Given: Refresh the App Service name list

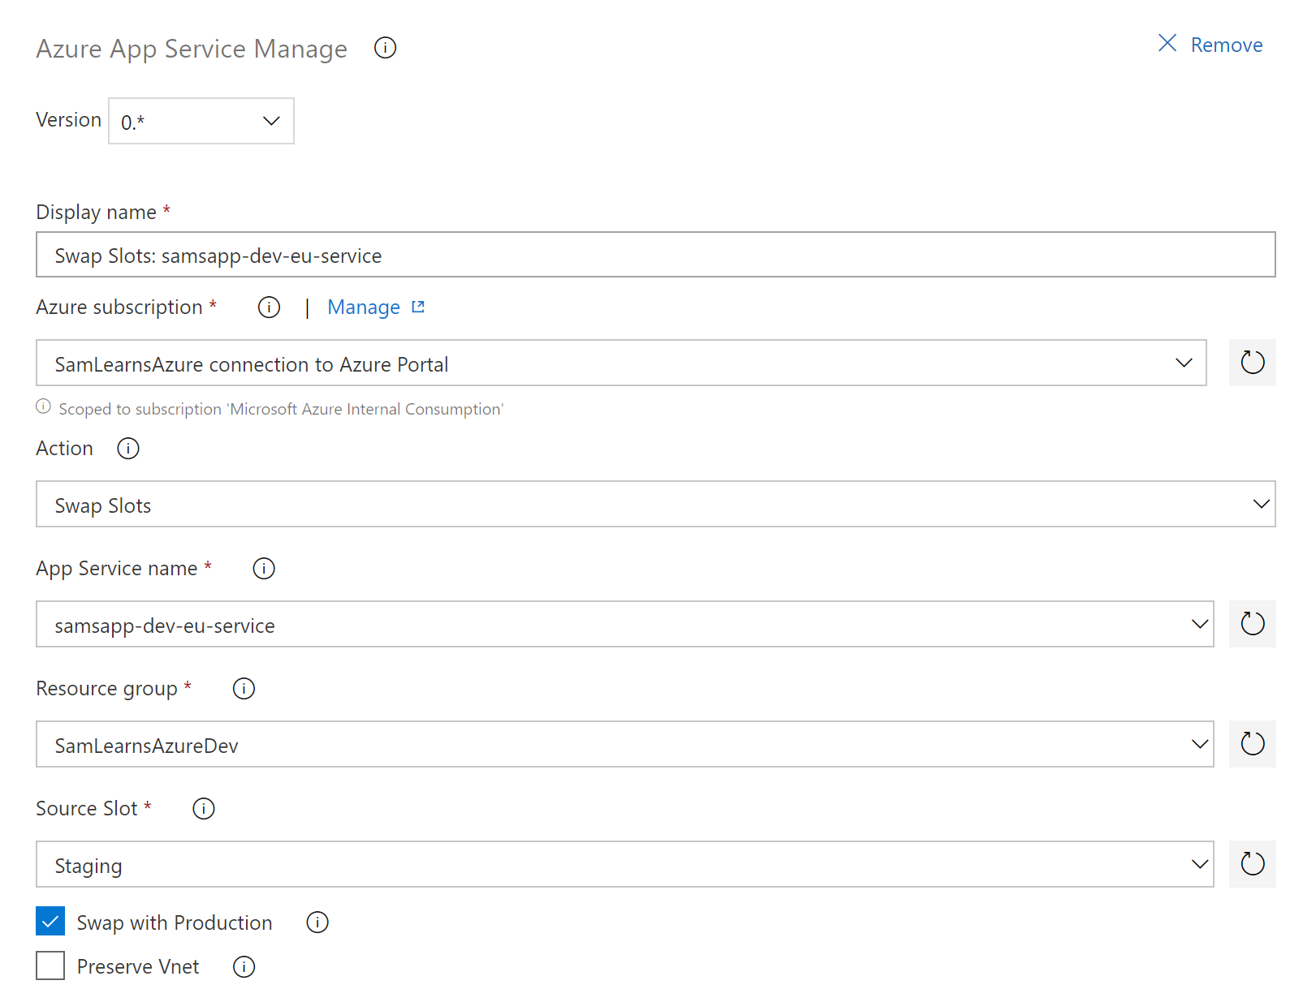Looking at the screenshot, I should [1252, 624].
